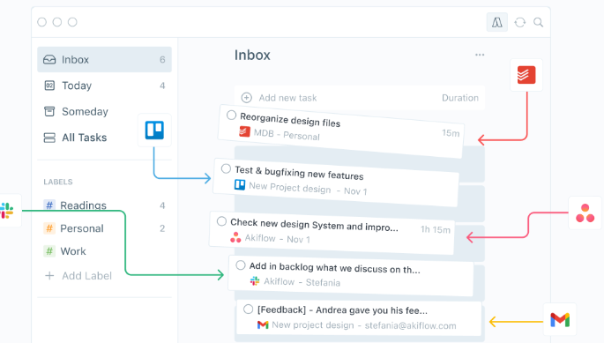Click the Trello icon next to New Project design

(240, 185)
